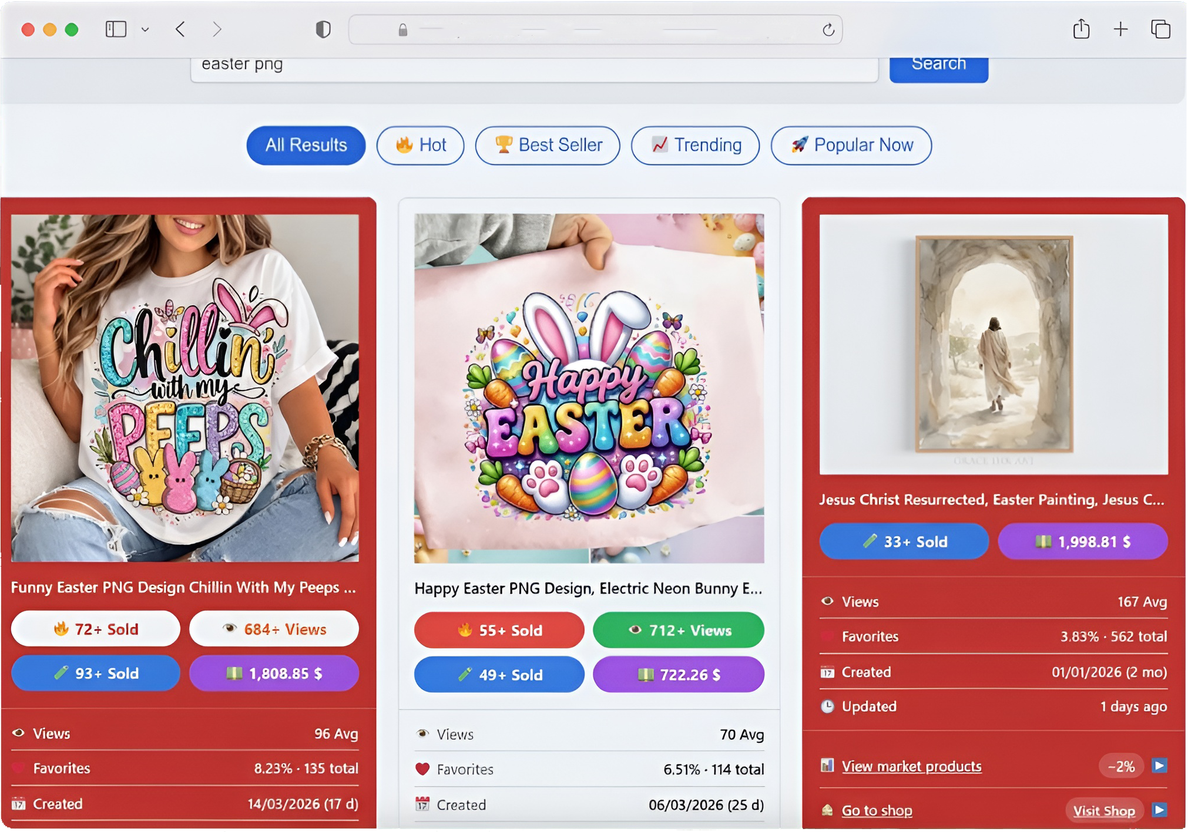
Task: Select the All Results filter tab
Action: click(x=306, y=145)
